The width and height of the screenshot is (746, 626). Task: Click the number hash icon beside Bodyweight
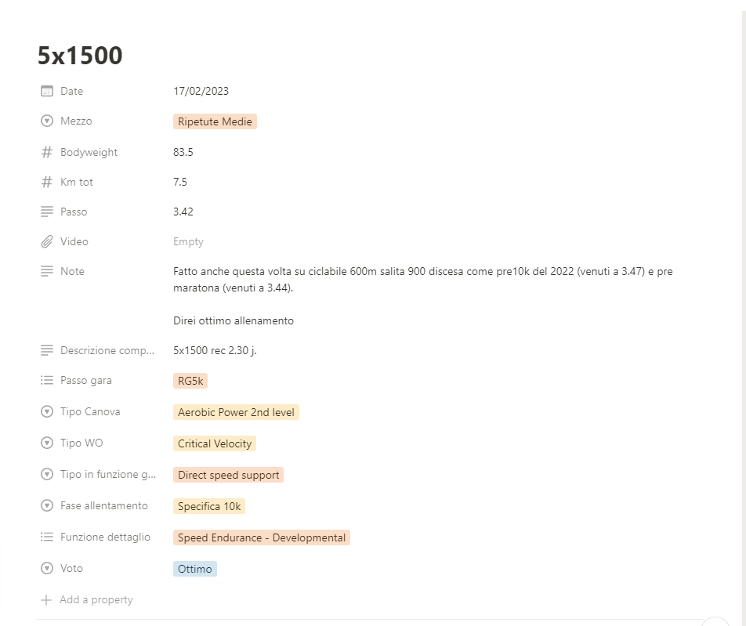(47, 152)
